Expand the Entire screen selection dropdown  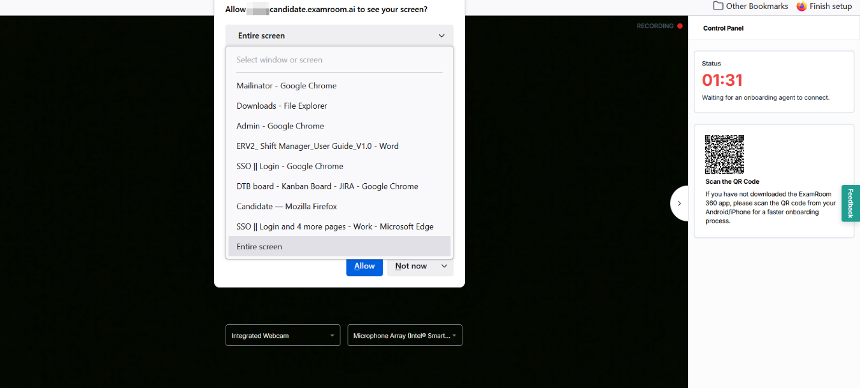click(339, 36)
